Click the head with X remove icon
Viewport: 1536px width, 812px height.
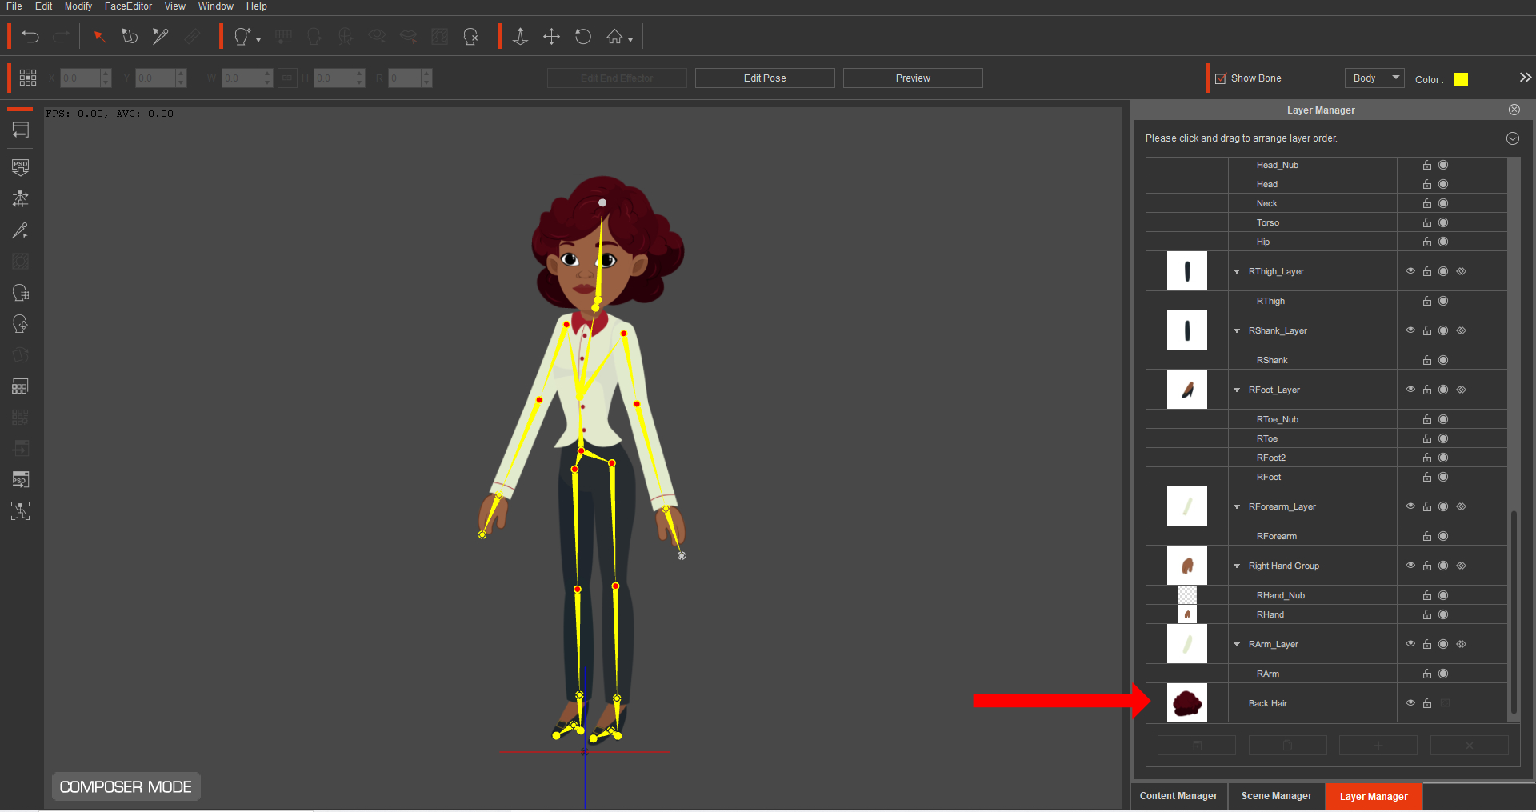[471, 37]
